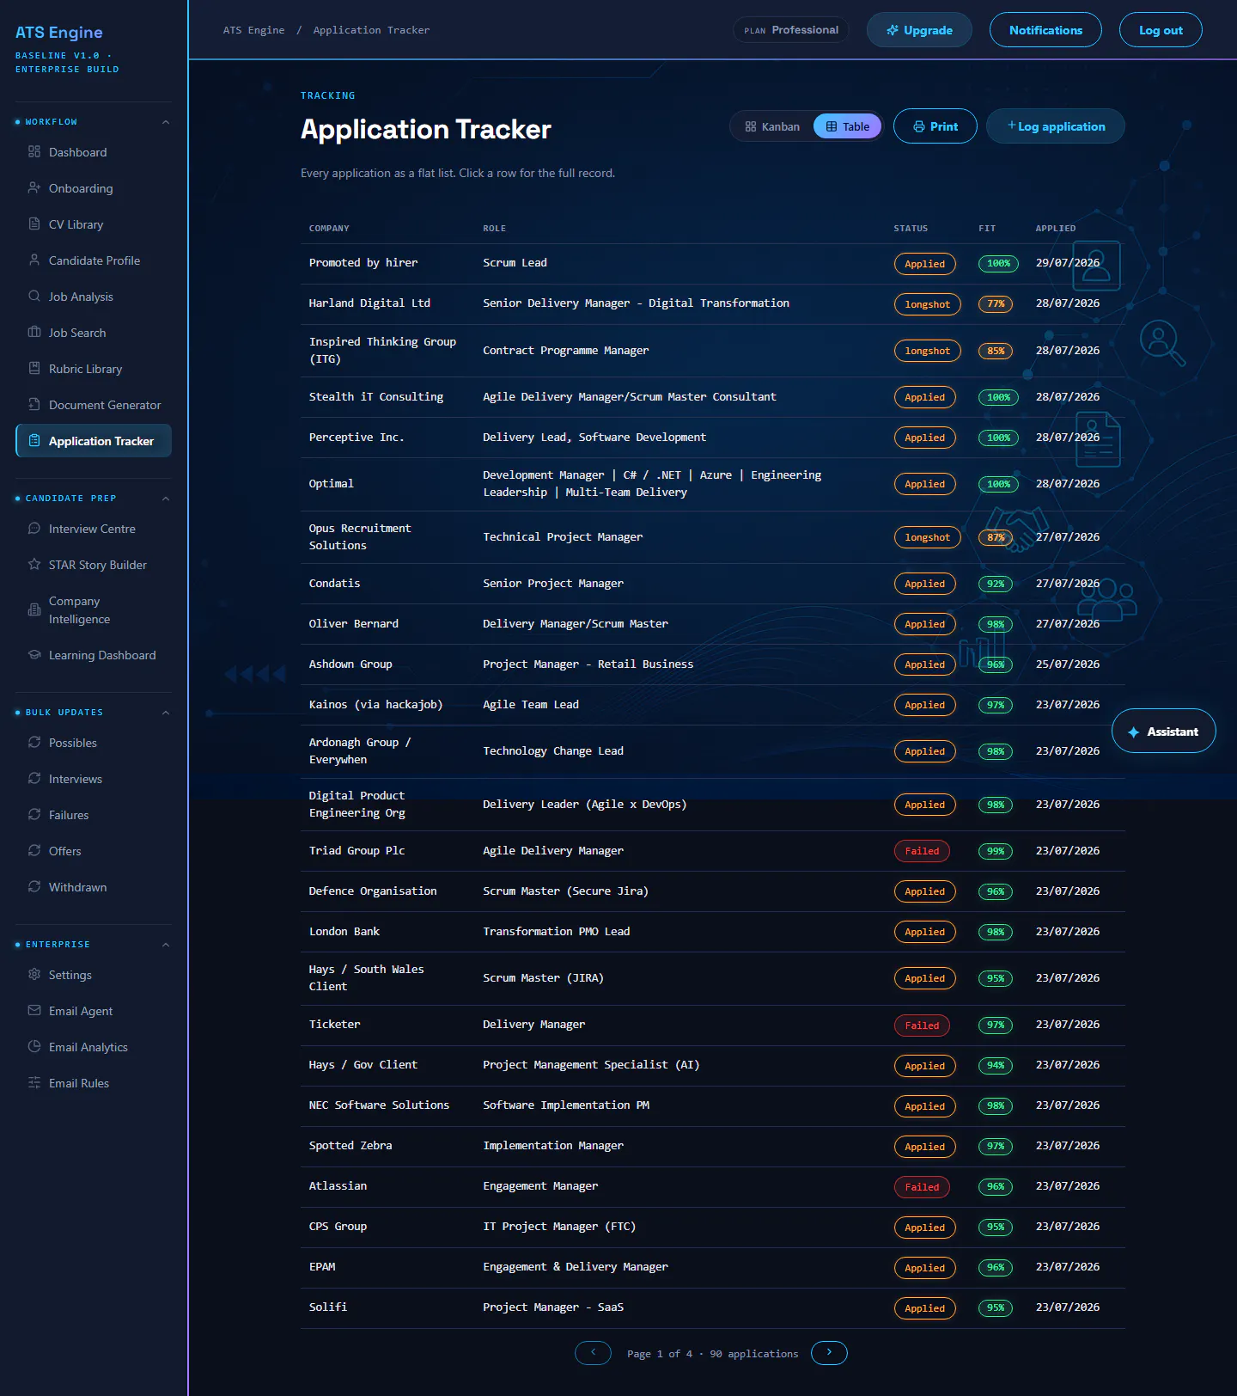Open the Settings page label

click(x=70, y=975)
